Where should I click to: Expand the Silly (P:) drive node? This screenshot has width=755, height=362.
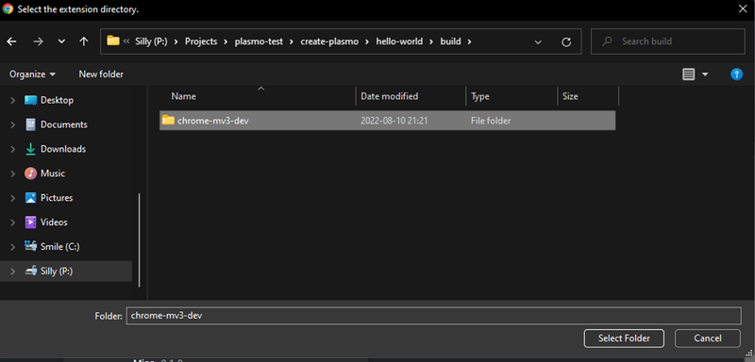pos(13,271)
